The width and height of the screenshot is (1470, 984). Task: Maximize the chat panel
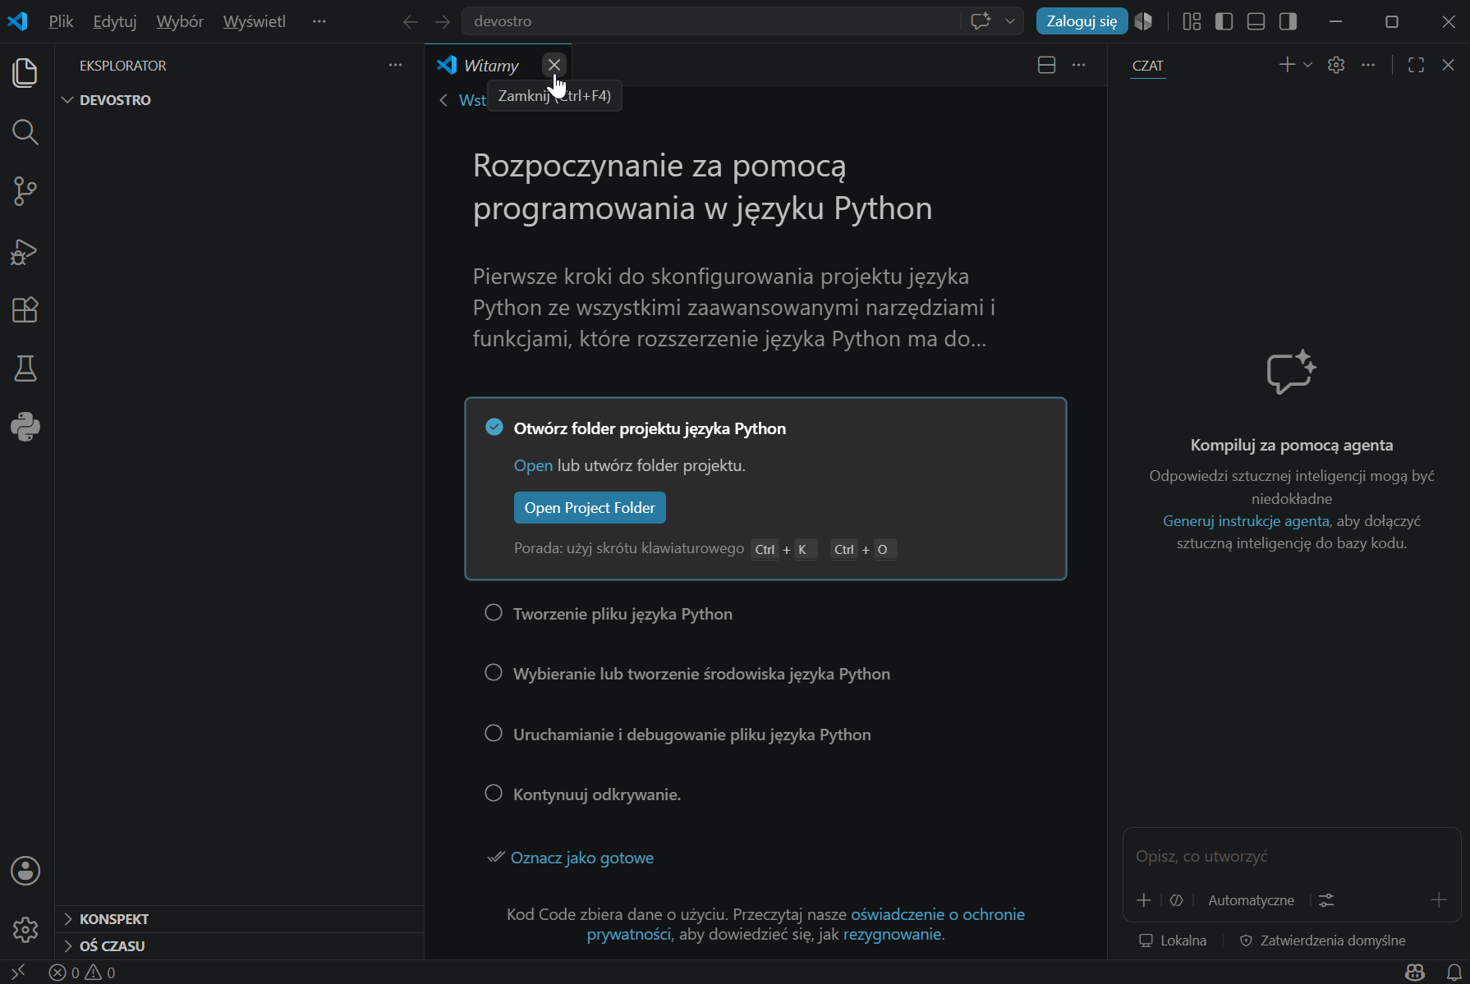click(1416, 65)
